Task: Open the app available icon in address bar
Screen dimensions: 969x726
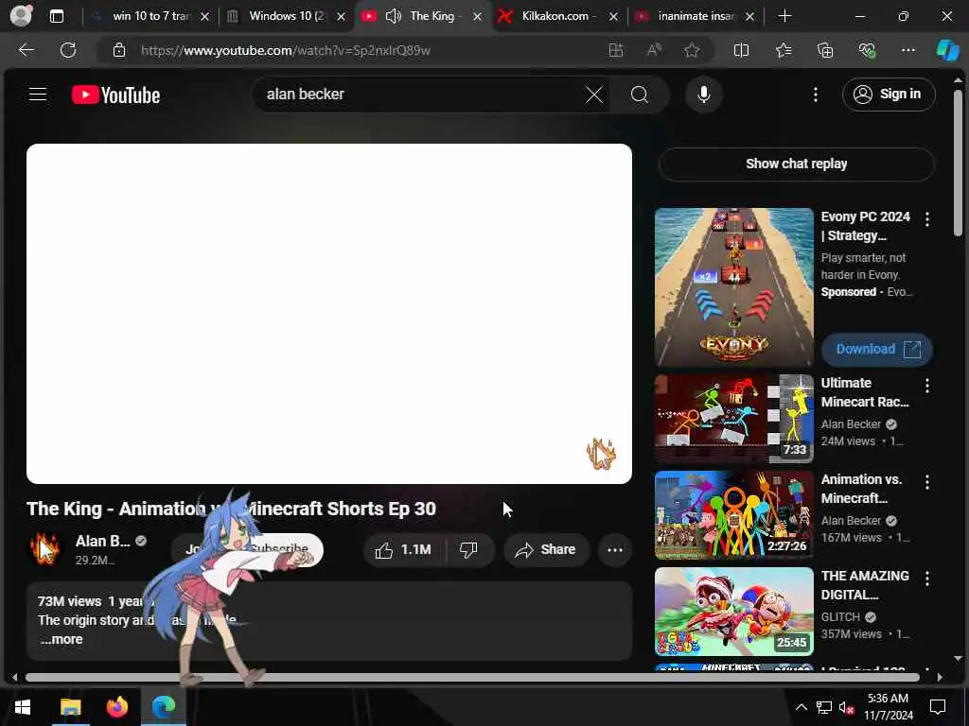Action: [x=615, y=51]
